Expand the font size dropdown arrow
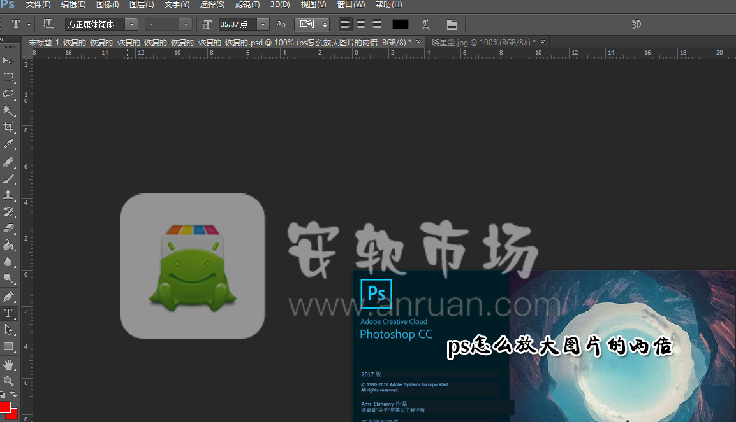Screen dimensions: 736x422 [263, 24]
